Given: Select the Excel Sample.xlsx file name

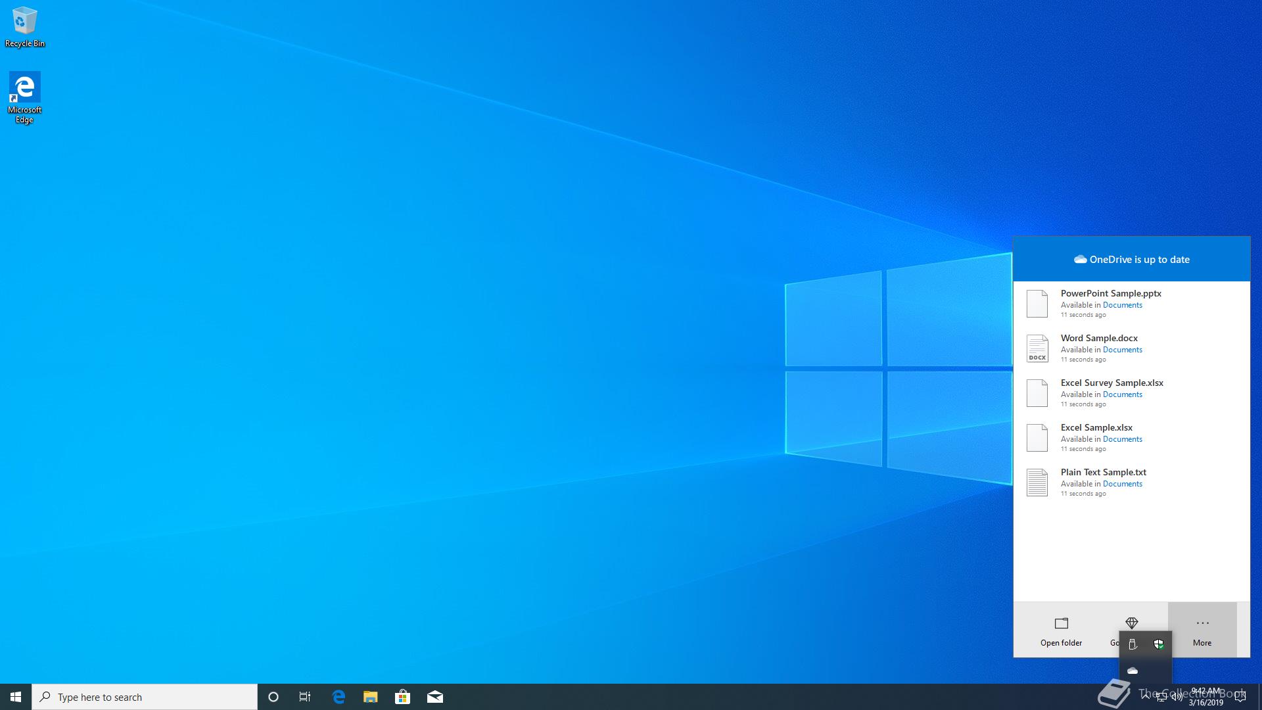Looking at the screenshot, I should click(1096, 427).
